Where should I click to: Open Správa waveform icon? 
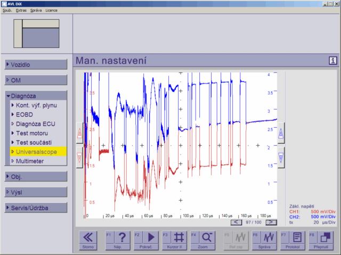click(x=269, y=237)
